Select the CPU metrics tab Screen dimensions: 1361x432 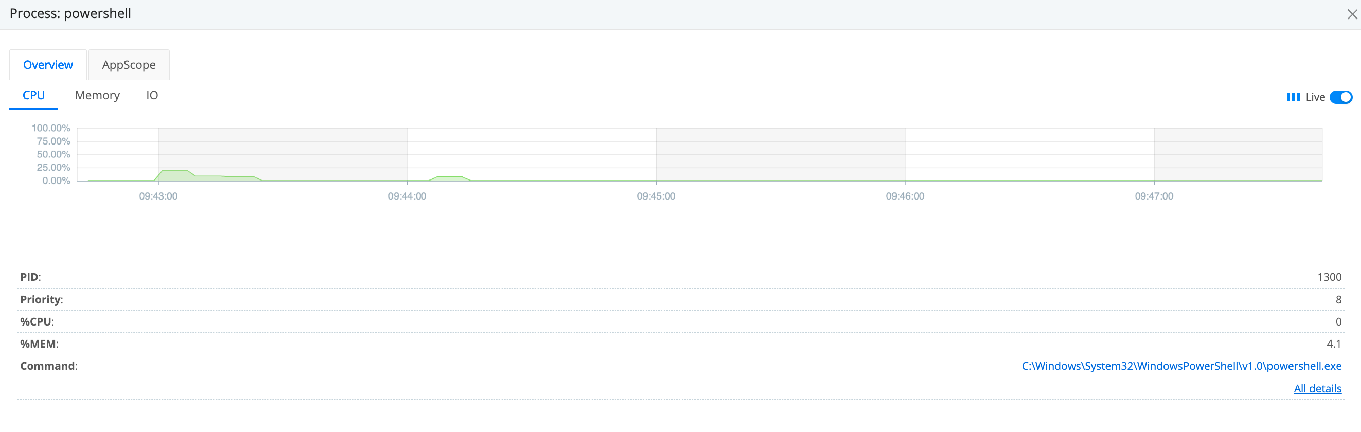33,95
